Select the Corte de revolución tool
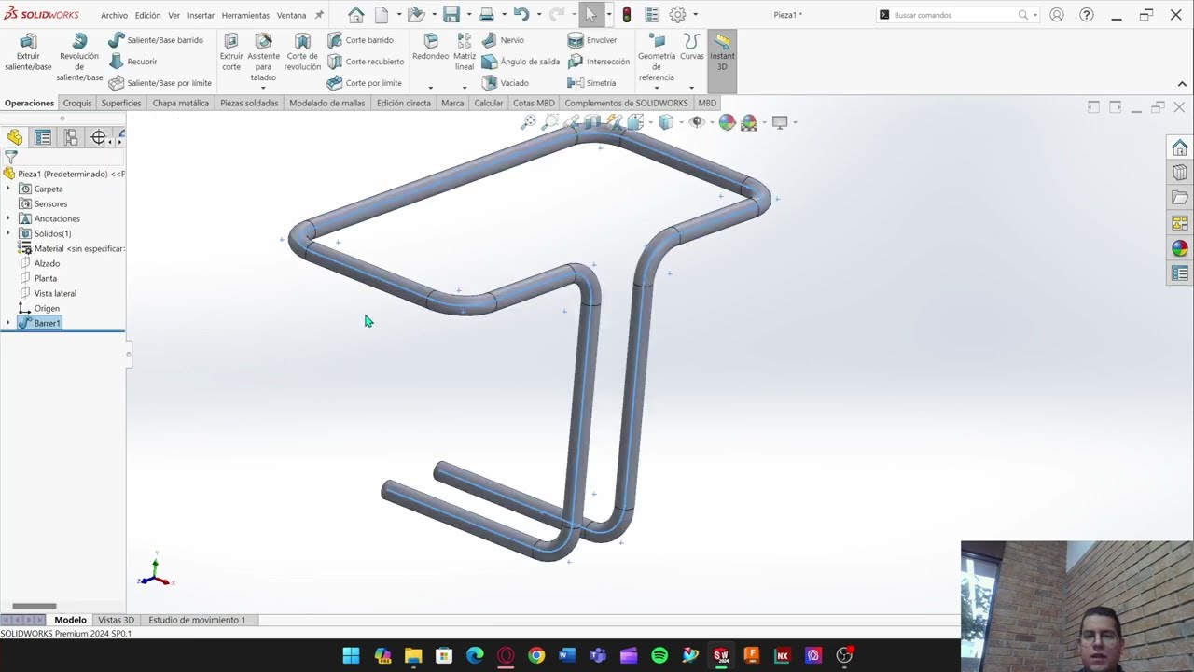 click(302, 52)
